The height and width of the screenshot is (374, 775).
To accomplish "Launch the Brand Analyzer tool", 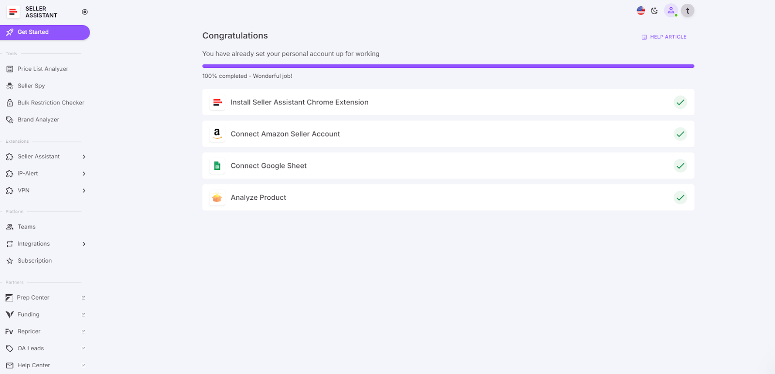I will [38, 120].
